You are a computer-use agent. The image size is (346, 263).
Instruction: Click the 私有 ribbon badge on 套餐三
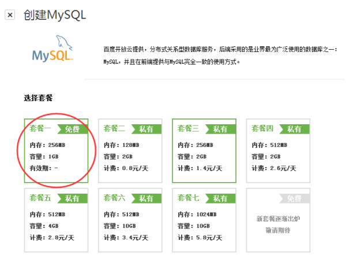pos(220,129)
